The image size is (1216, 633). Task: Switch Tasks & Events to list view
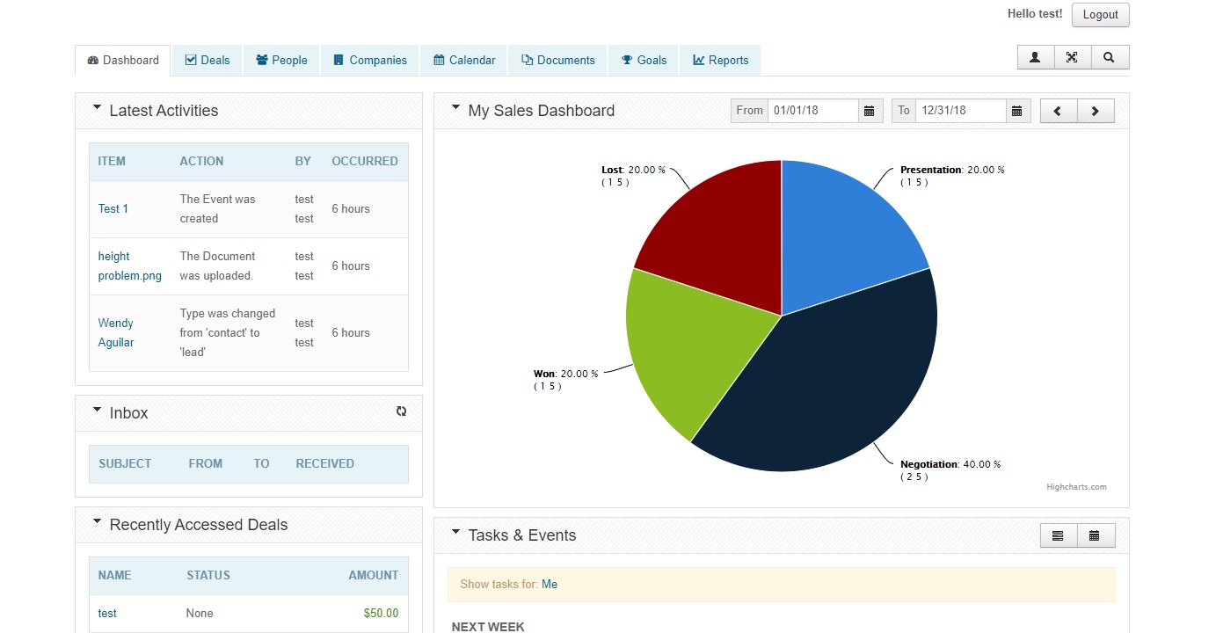[1058, 535]
